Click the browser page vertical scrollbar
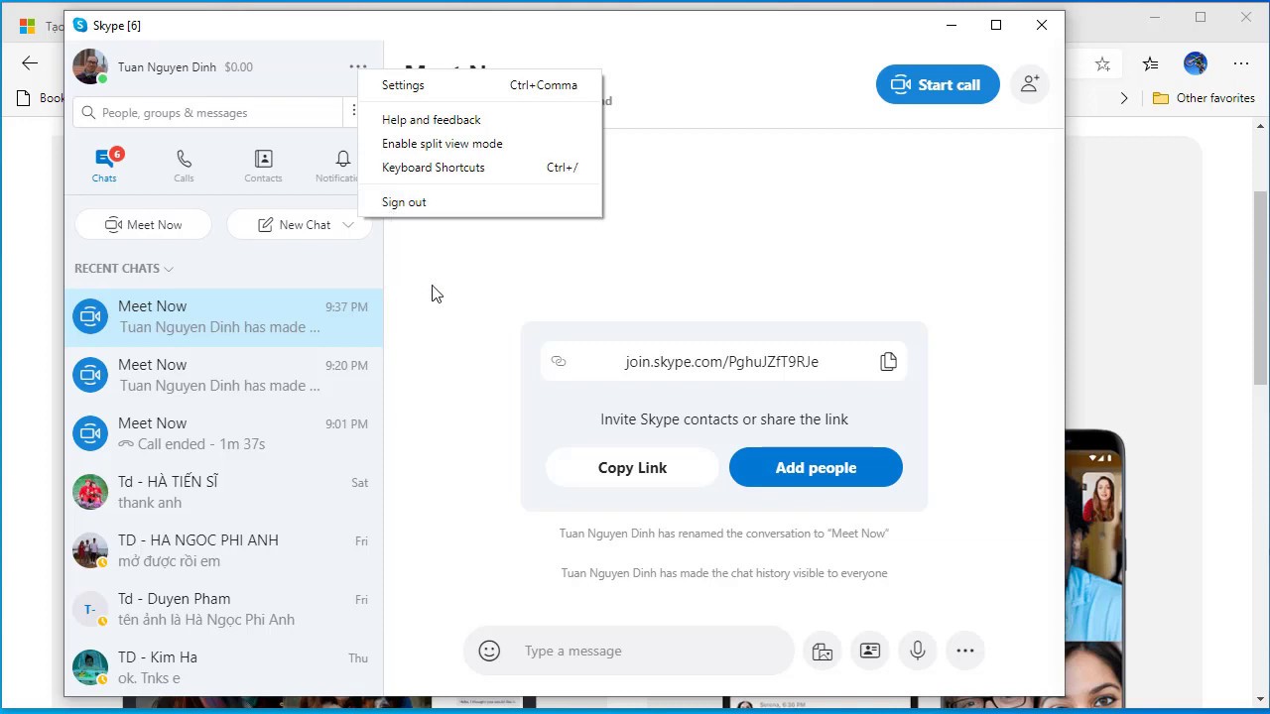 [x=1260, y=288]
